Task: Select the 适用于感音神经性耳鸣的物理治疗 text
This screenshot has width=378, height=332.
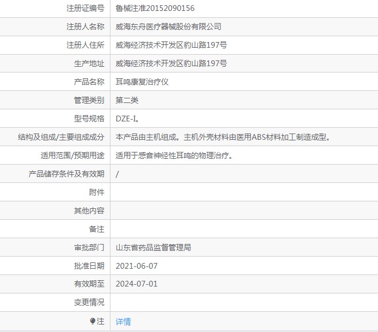Action: tap(174, 155)
